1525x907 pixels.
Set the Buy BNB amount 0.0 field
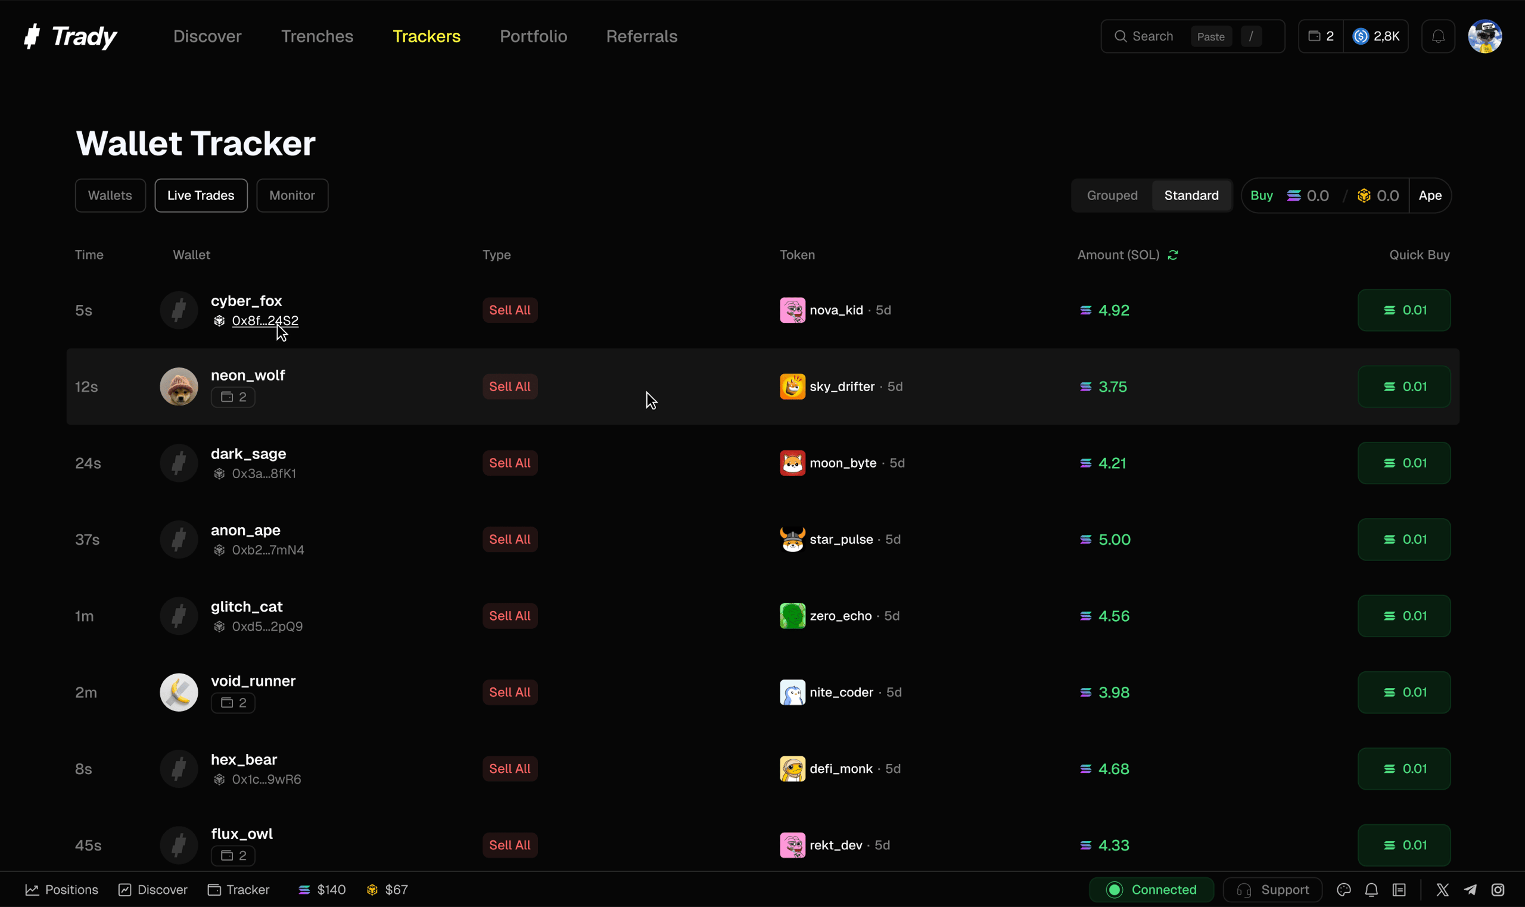point(1378,195)
